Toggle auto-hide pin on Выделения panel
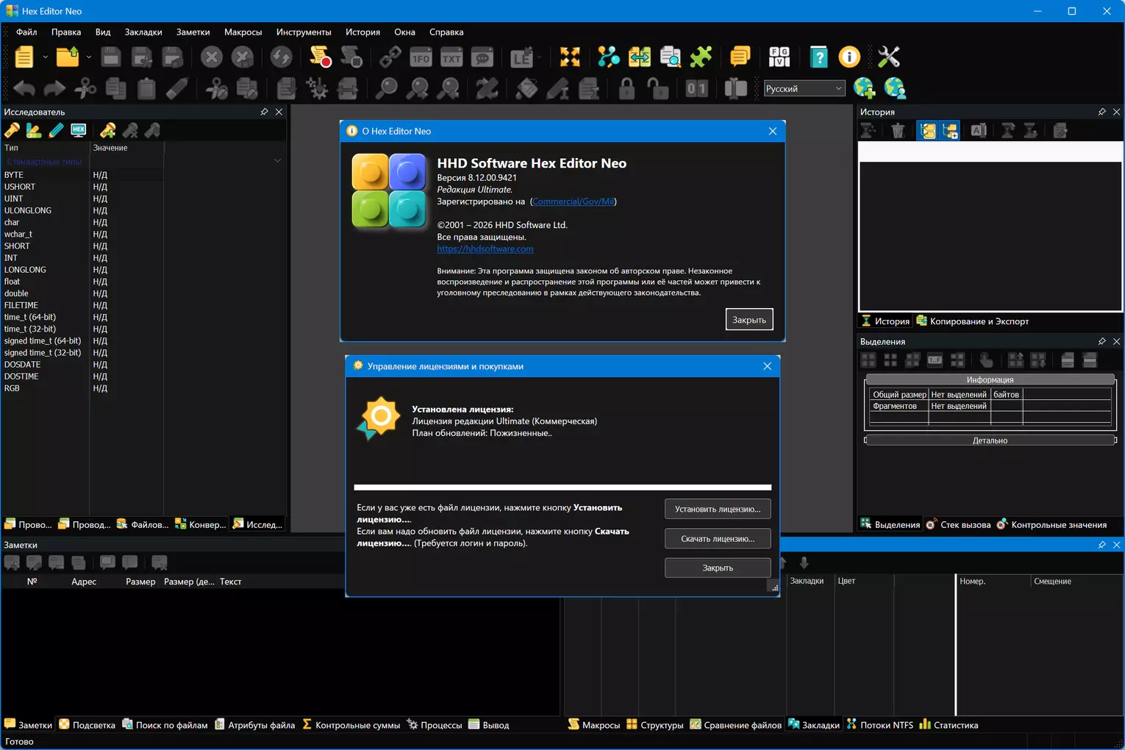 1101,341
